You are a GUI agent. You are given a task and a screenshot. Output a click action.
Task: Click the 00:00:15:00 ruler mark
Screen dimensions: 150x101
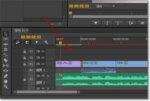[x=88, y=39]
